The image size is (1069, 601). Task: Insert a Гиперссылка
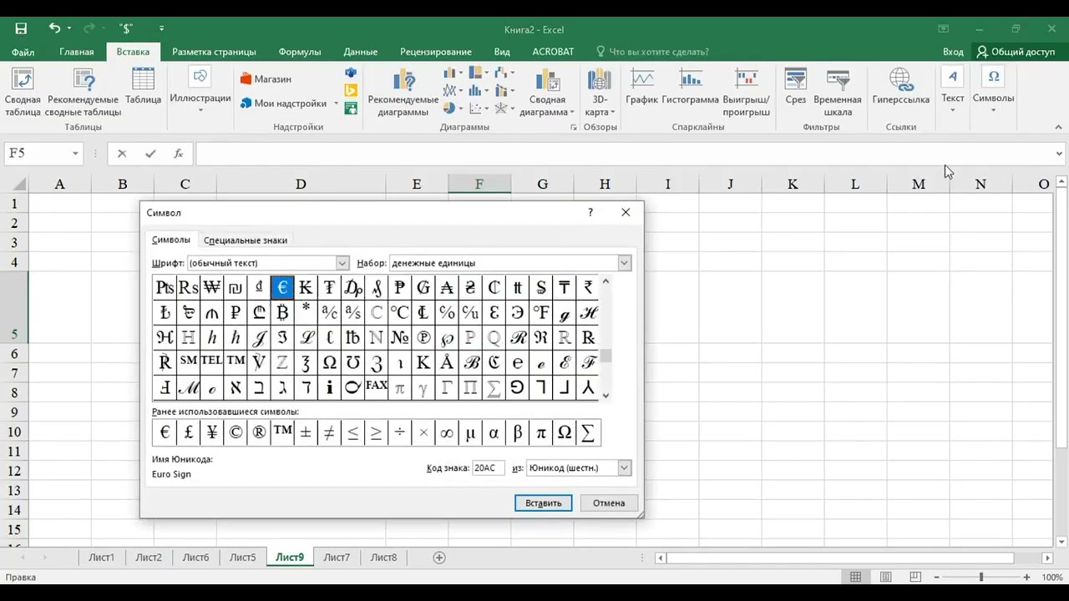[900, 88]
